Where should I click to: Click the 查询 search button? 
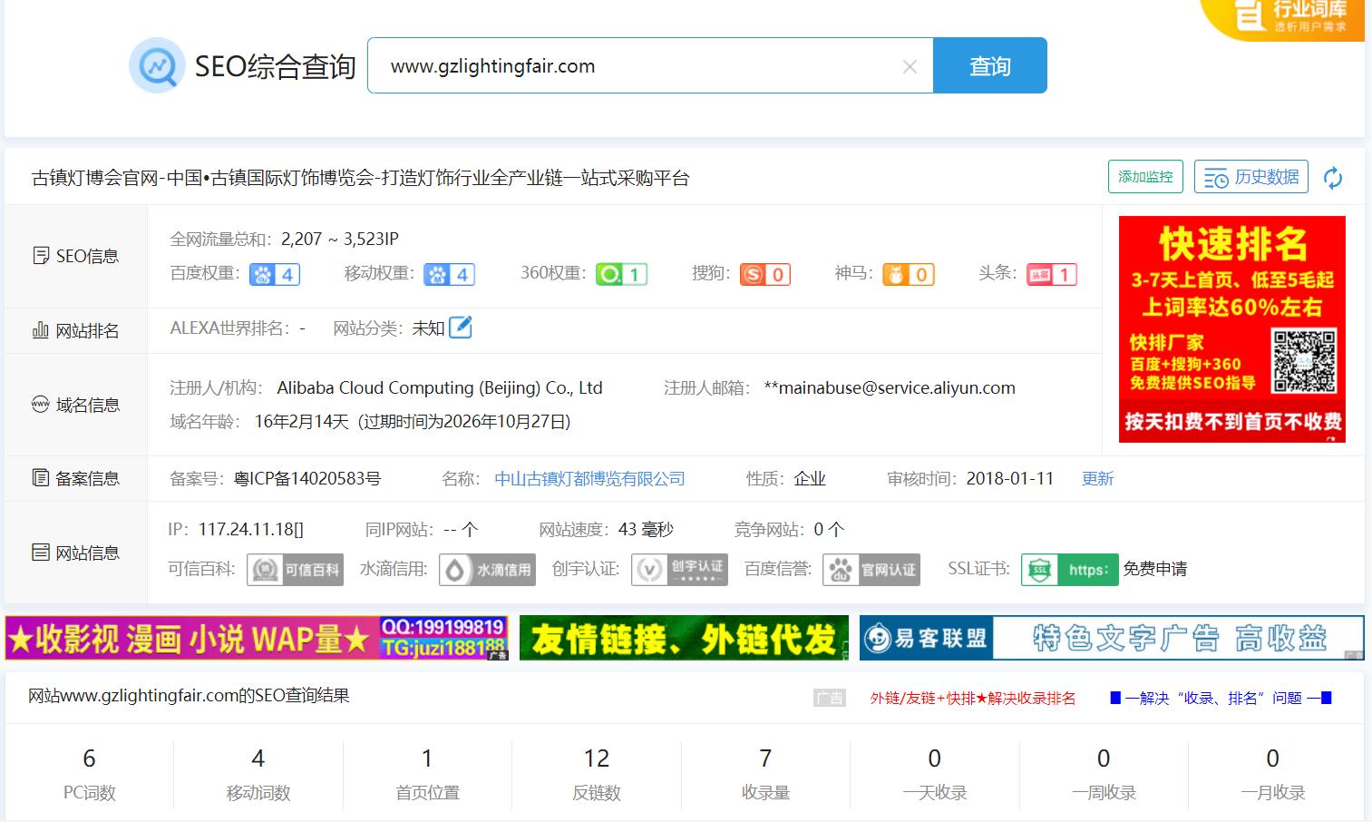[x=990, y=65]
